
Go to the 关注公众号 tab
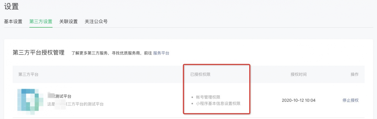[x=96, y=22]
